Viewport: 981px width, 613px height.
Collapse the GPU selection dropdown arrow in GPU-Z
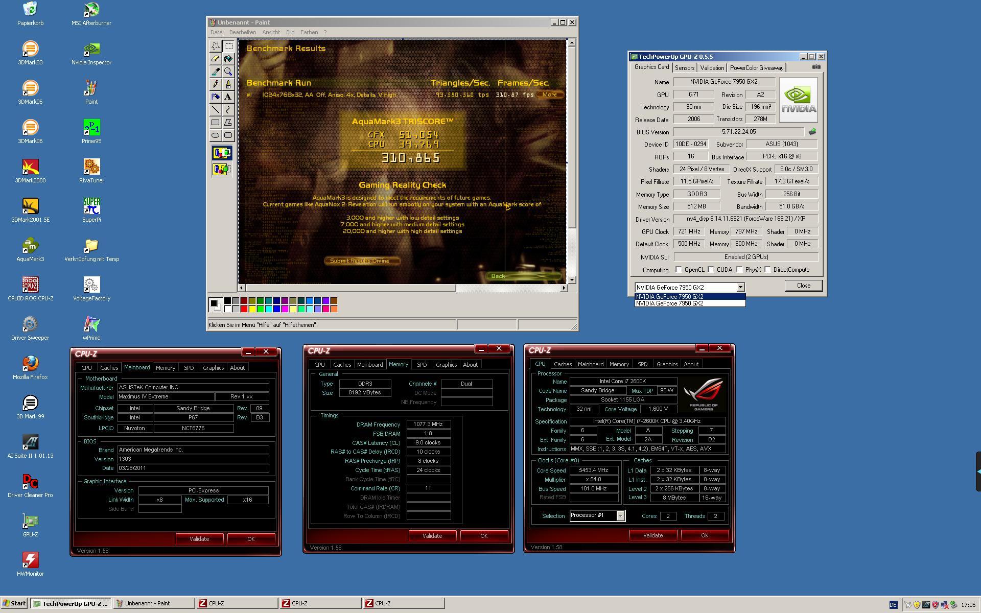pyautogui.click(x=740, y=287)
